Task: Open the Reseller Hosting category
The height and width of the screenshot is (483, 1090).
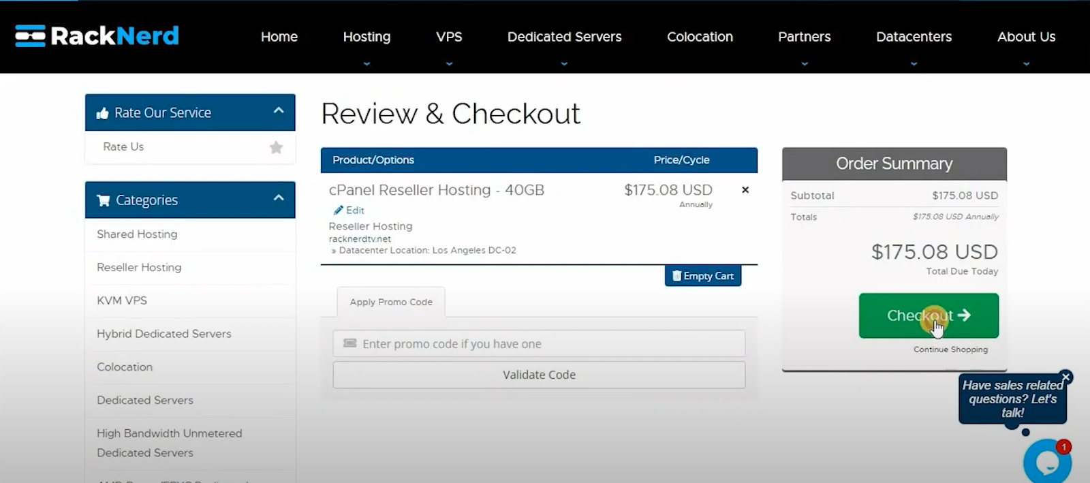Action: [139, 268]
